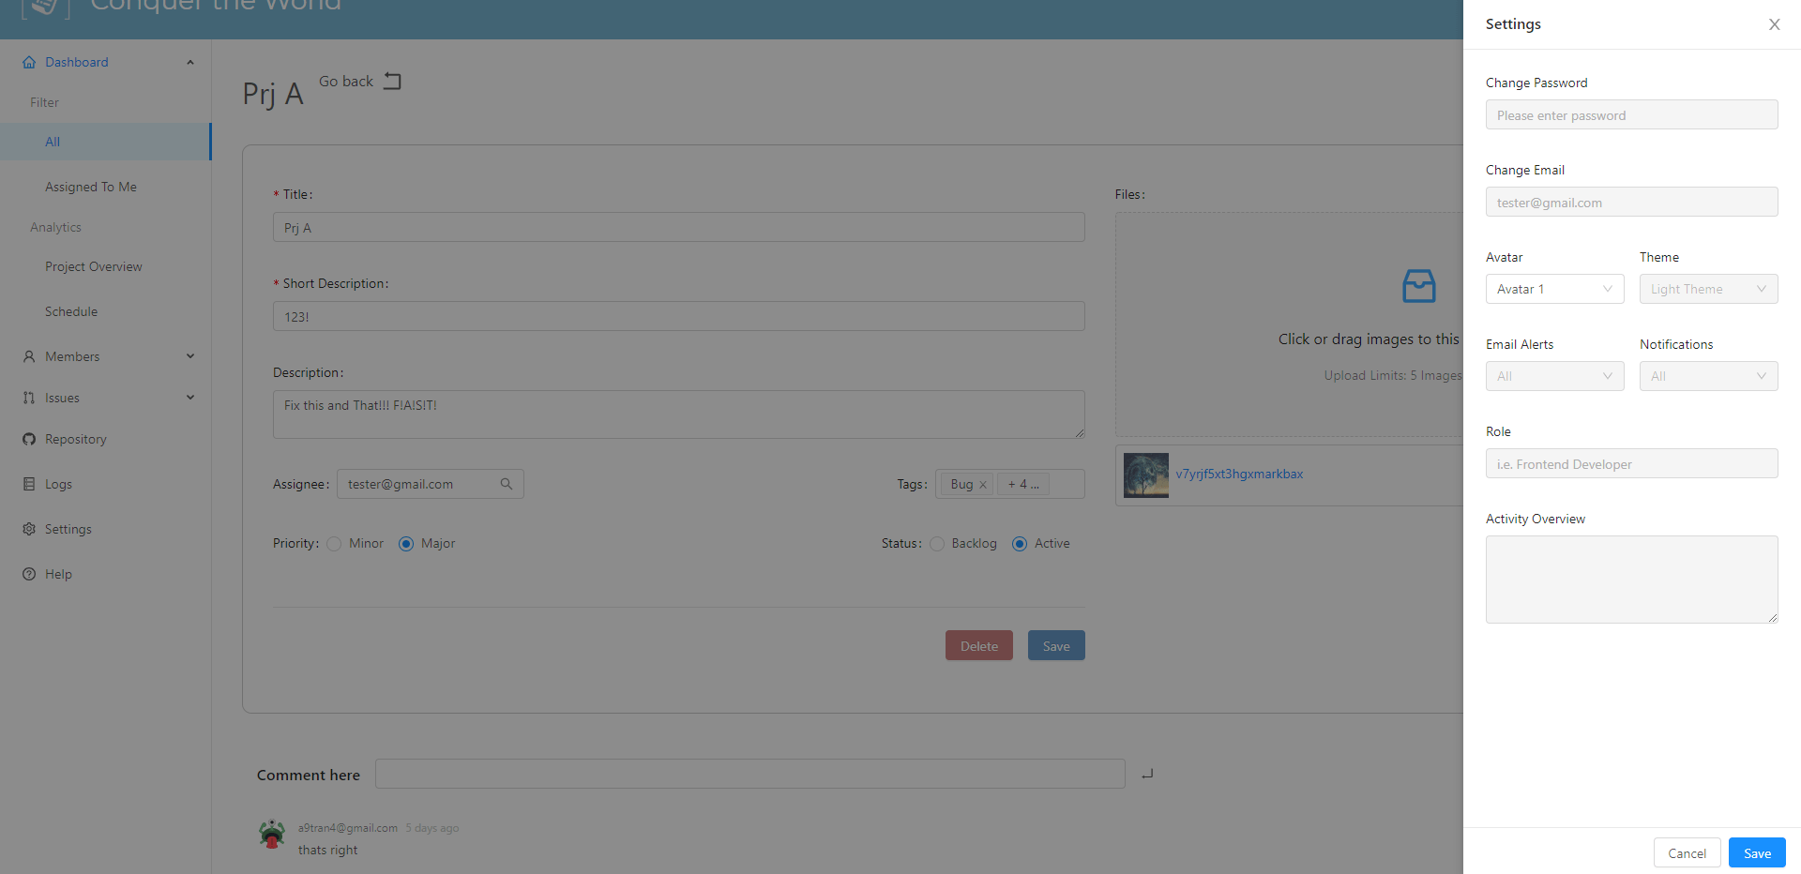Remove the Bug tag with its x
The width and height of the screenshot is (1801, 874).
click(982, 485)
